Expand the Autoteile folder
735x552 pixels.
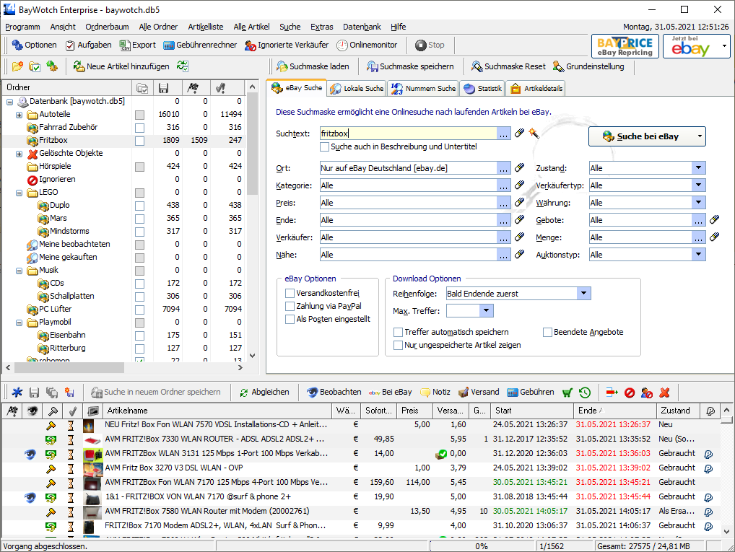point(19,115)
